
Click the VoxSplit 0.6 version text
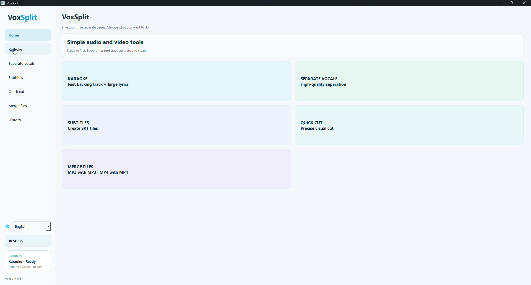pyautogui.click(x=13, y=279)
